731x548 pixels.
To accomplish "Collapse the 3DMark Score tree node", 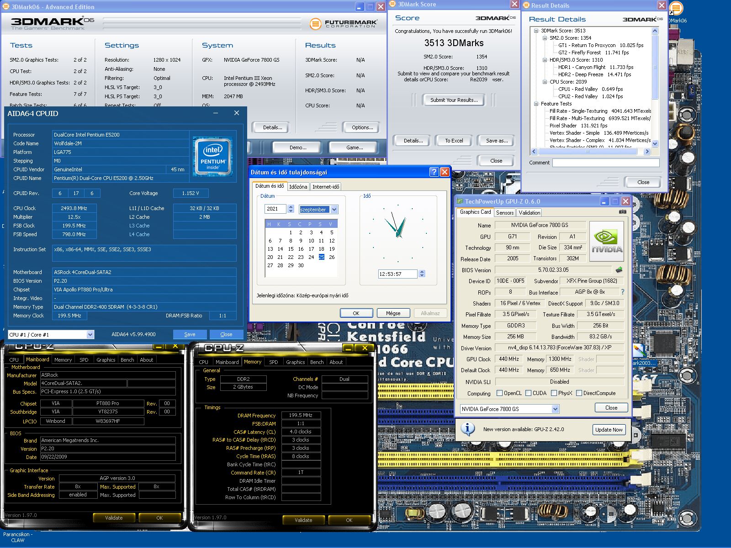I will point(536,31).
